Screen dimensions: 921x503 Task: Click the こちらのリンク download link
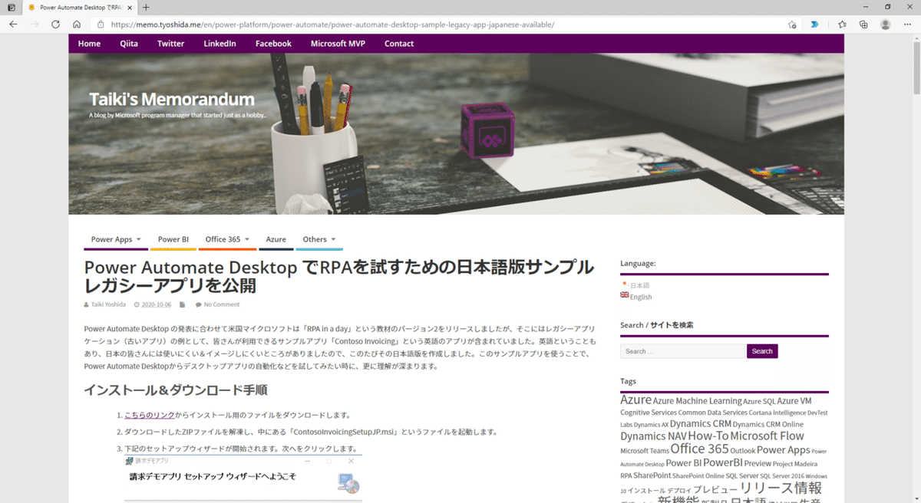[150, 415]
